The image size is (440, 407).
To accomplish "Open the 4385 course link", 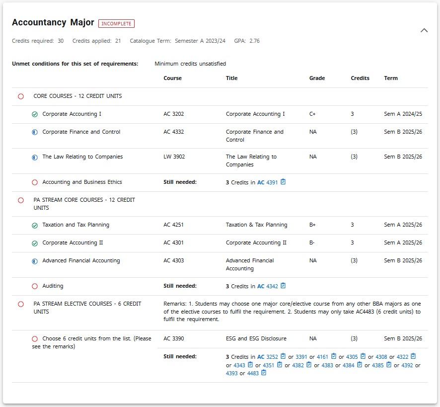I will (x=378, y=365).
